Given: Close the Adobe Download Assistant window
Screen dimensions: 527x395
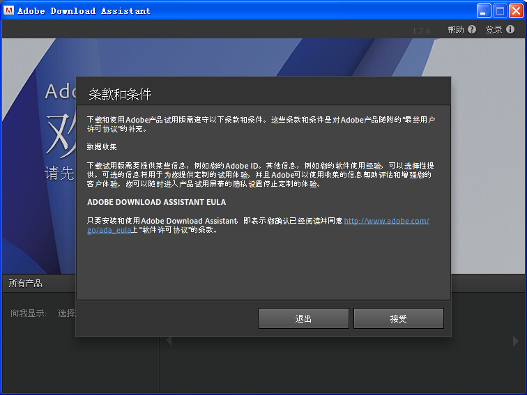Looking at the screenshot, I should (516, 11).
